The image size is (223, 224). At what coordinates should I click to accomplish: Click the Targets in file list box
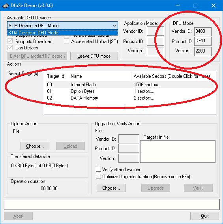point(178,151)
